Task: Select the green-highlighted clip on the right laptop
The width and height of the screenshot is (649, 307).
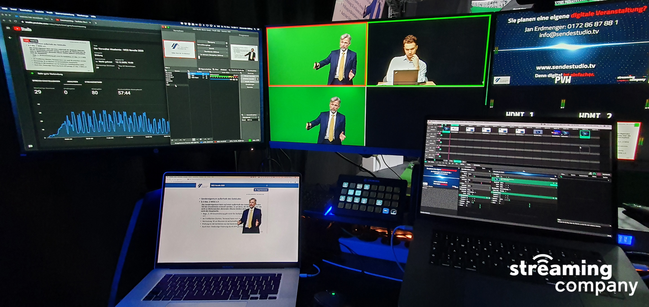Action: tap(585, 134)
